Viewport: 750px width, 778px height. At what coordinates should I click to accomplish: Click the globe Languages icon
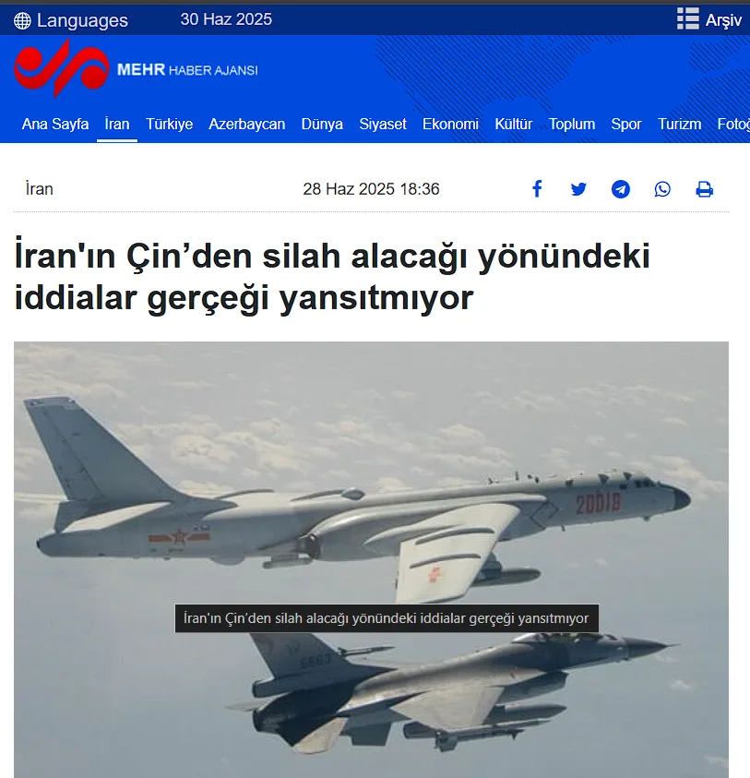22,21
